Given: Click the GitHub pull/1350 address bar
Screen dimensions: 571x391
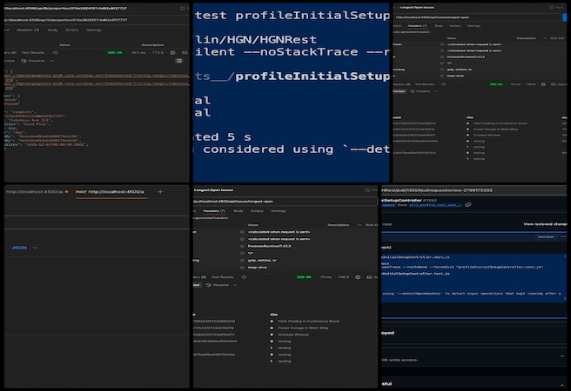Looking at the screenshot, I should [474, 190].
